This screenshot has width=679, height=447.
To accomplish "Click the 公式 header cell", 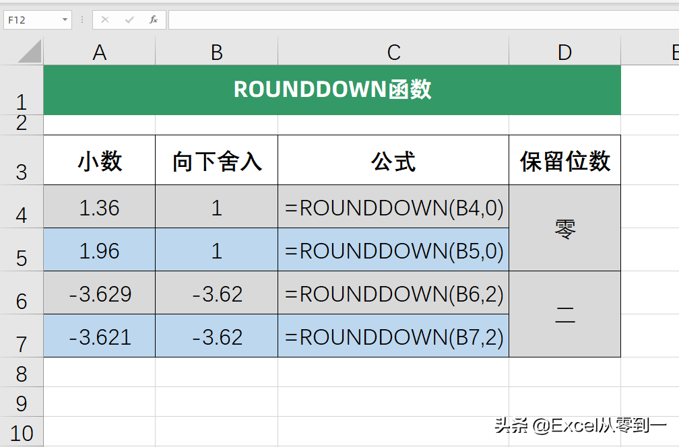I will point(393,160).
